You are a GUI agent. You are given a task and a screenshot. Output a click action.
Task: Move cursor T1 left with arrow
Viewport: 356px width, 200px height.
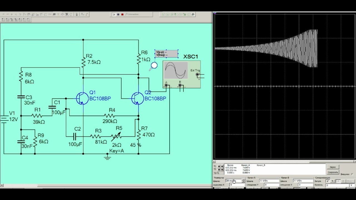pos(219,166)
